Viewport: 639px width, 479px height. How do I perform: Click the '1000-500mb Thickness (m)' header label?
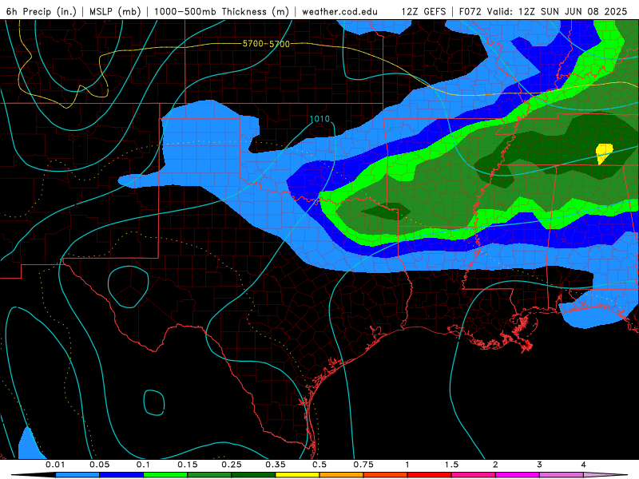click(221, 11)
